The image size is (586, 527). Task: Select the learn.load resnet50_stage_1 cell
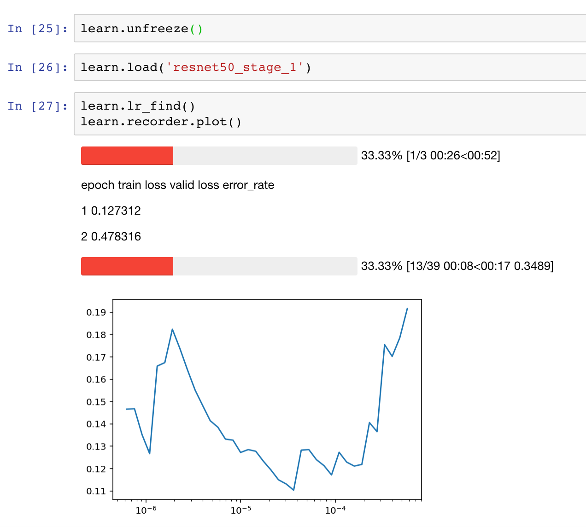point(330,67)
